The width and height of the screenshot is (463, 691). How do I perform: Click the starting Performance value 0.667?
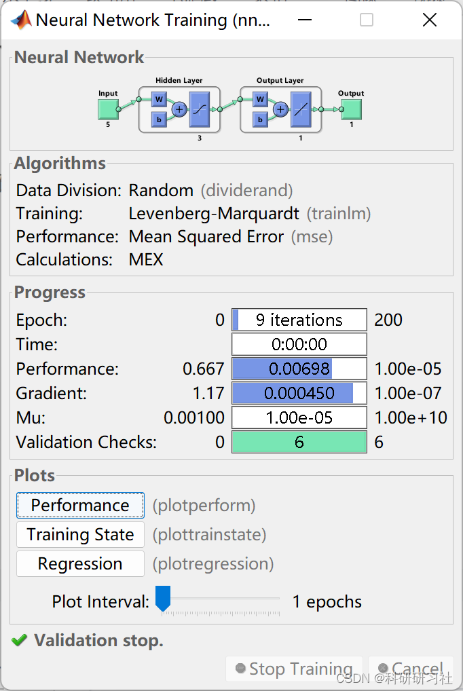[204, 369]
